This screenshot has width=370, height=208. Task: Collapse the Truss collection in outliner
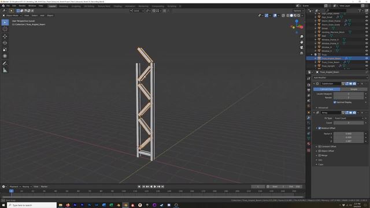point(312,55)
